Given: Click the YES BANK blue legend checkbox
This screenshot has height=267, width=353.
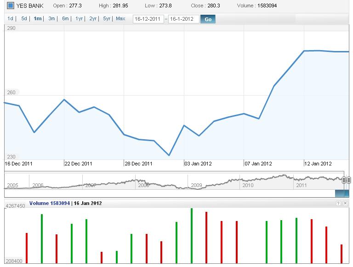Looking at the screenshot, I should [x=11, y=6].
